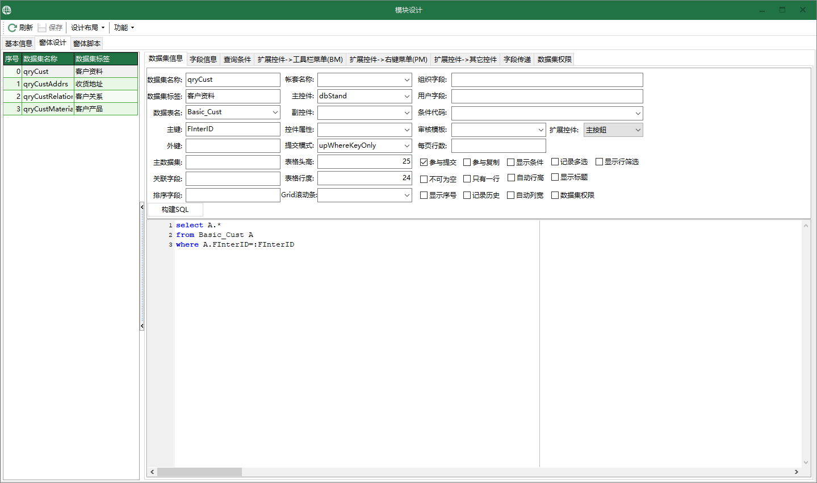Click the 关联字段 input field

tap(233, 178)
